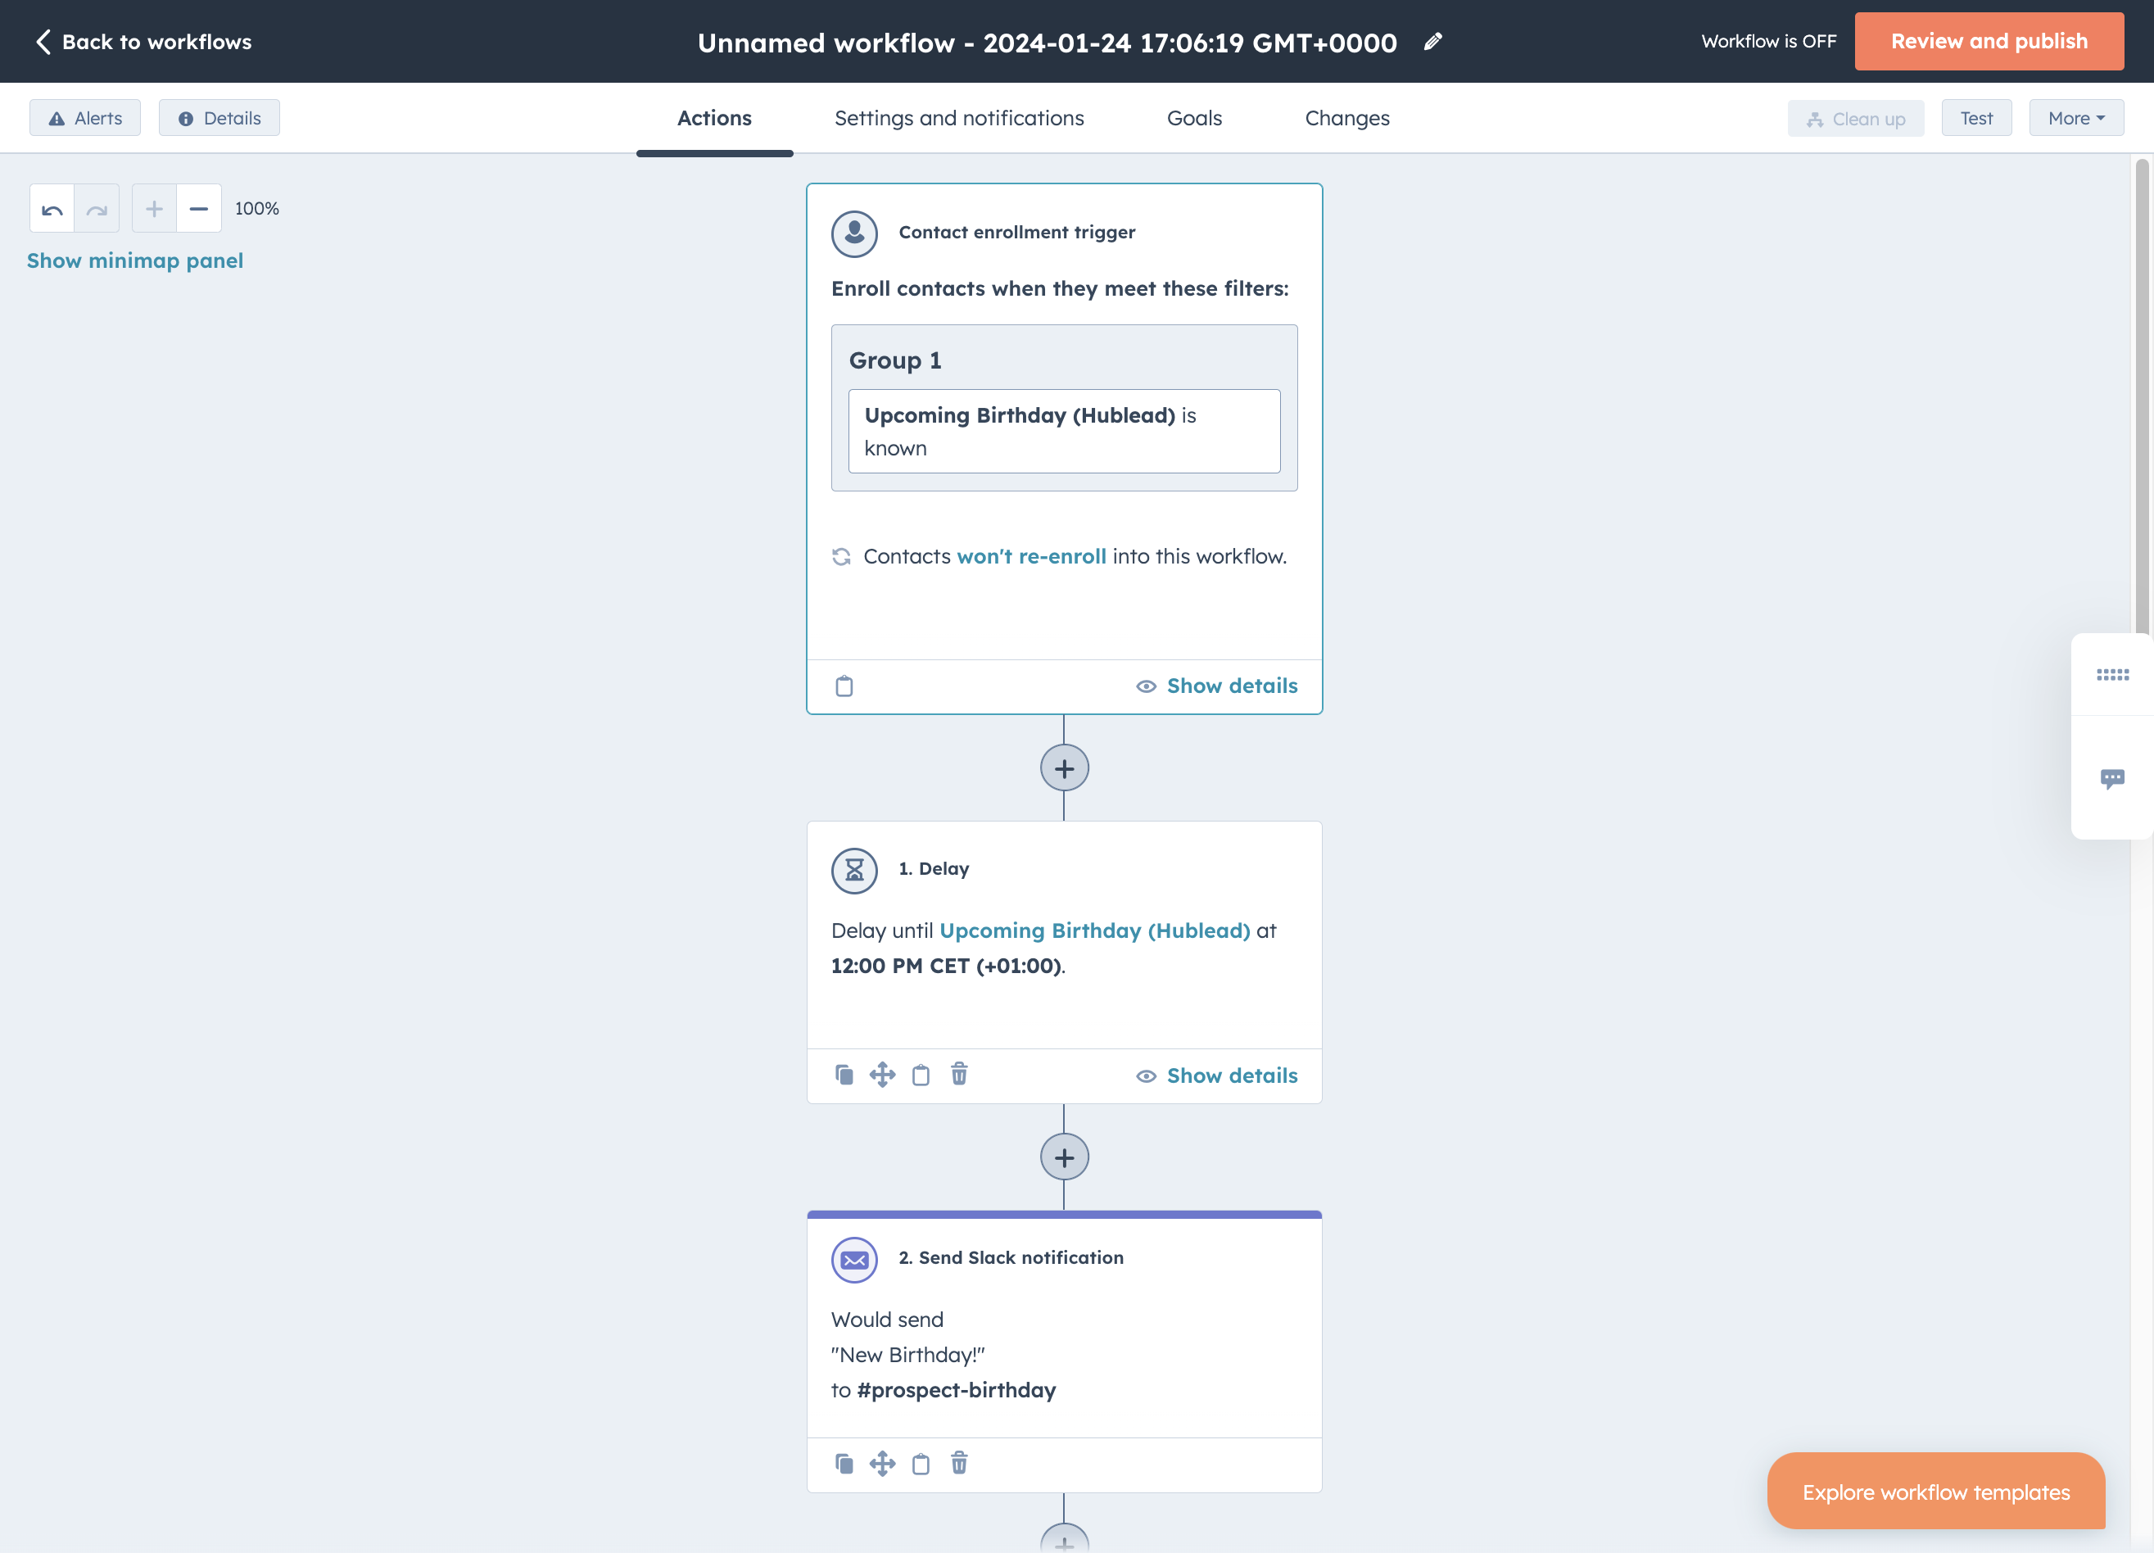Click the pencil icon to rename workflow
The image size is (2154, 1553).
click(1433, 41)
